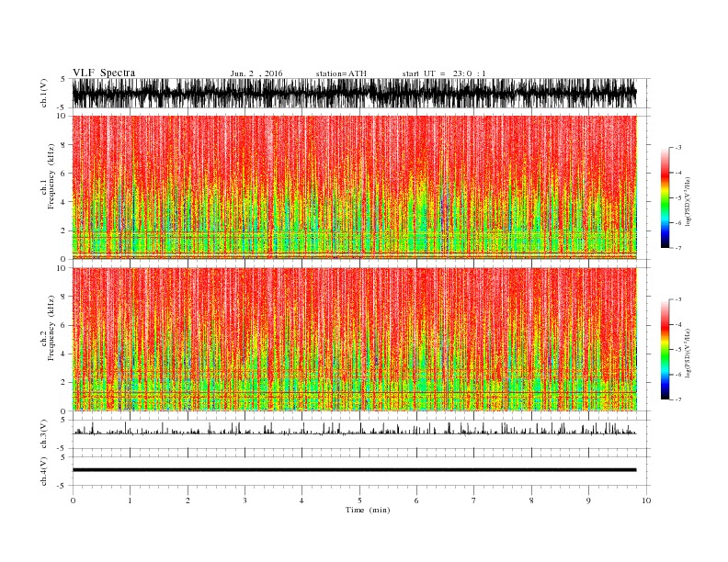This screenshot has width=728, height=562.
Task: Click the "4" kHz tick on ch.1 spectrogram
Action: tap(63, 202)
